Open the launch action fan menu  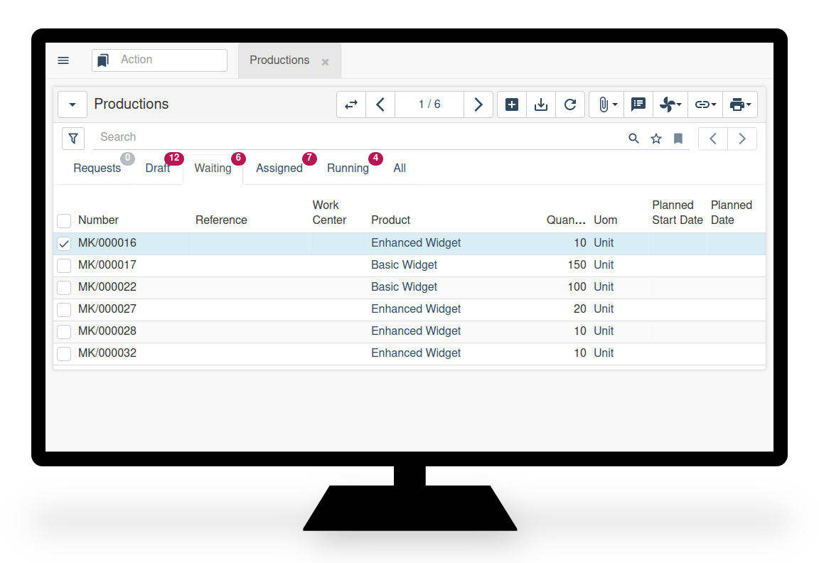[x=670, y=104]
